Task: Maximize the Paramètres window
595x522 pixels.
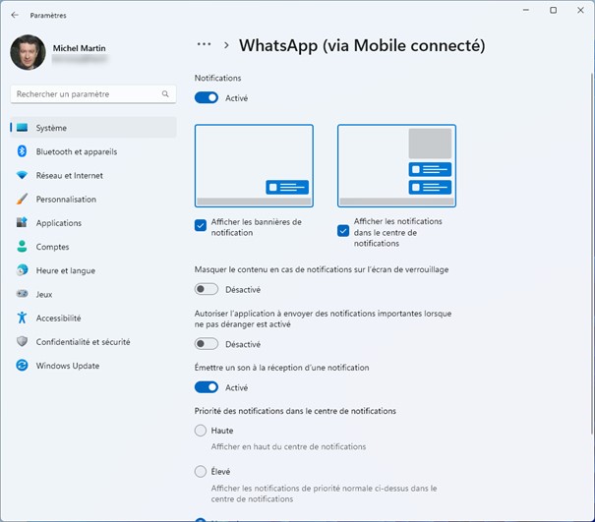Action: (x=554, y=10)
